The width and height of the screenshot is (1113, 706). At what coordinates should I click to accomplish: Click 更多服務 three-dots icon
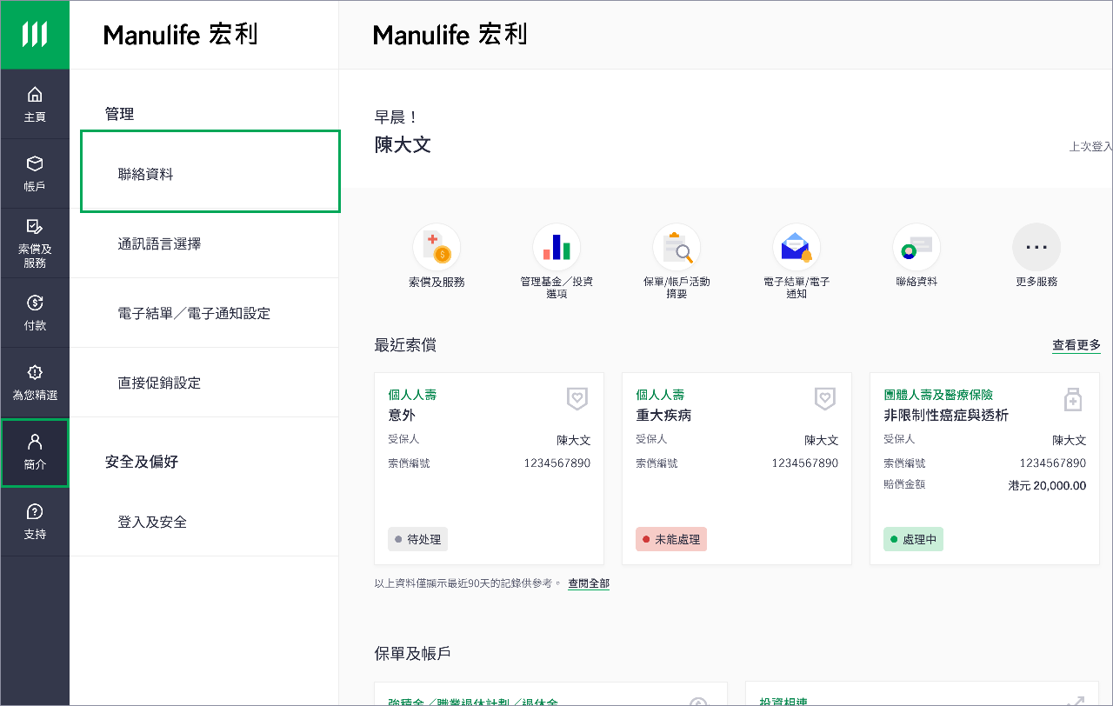tap(1036, 248)
